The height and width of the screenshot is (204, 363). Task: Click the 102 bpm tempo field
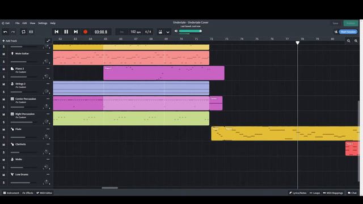tap(136, 32)
